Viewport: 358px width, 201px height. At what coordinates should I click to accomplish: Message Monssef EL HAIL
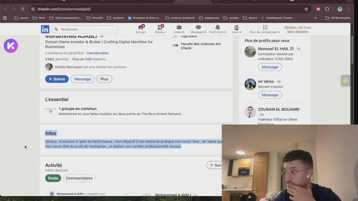click(x=270, y=67)
